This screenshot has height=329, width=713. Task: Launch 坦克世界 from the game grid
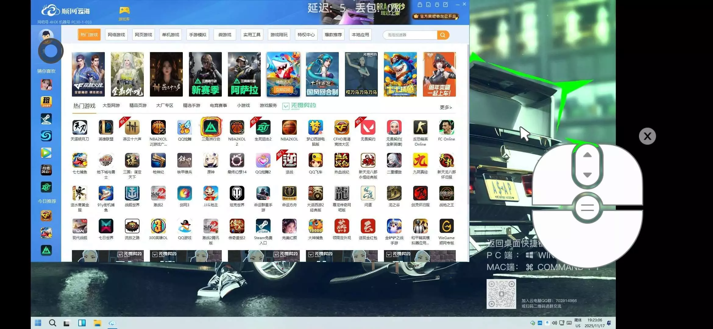237,193
